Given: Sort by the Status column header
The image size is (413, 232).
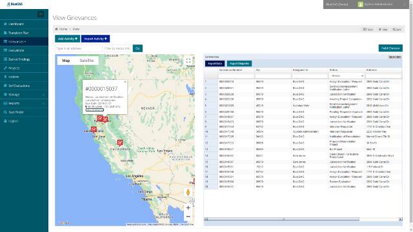Looking at the screenshot, I should 347,70.
